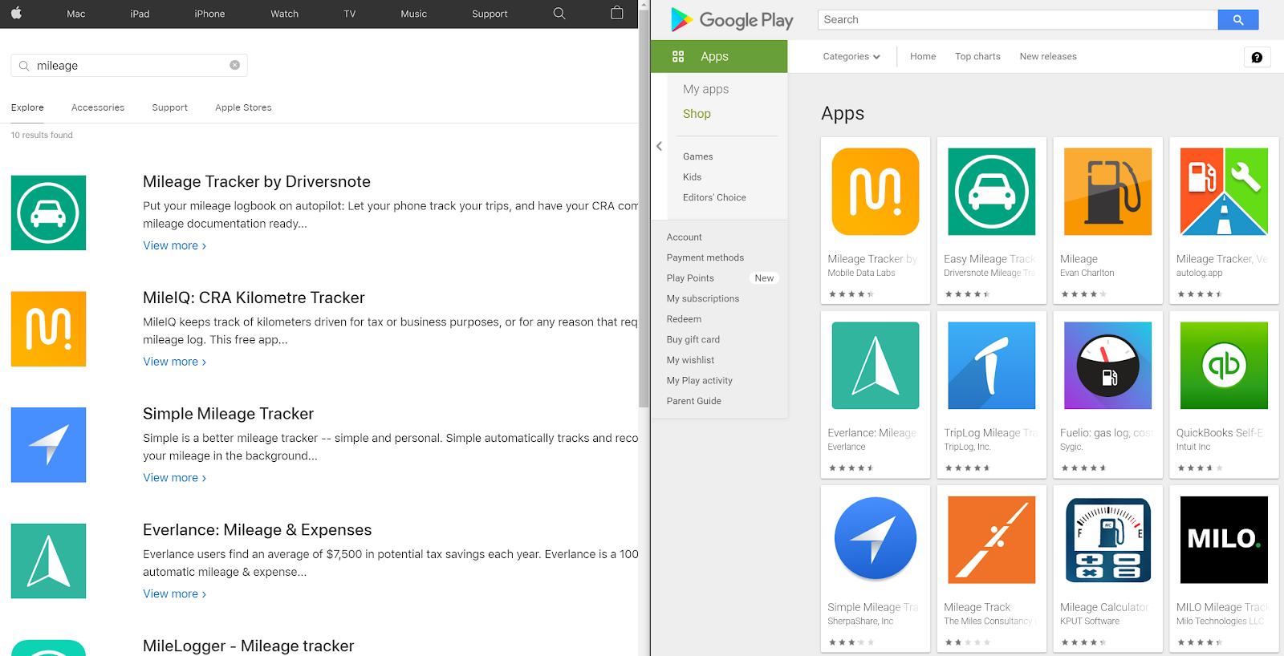Image resolution: width=1284 pixels, height=656 pixels.
Task: Open the QuickBooks Self-Employed app icon
Action: pyautogui.click(x=1224, y=366)
